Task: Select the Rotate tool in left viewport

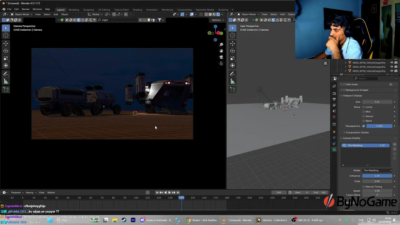Action: coord(6,51)
